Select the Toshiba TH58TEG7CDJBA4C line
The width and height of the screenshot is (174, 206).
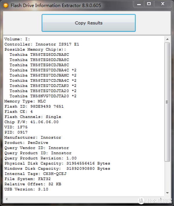[43, 81]
